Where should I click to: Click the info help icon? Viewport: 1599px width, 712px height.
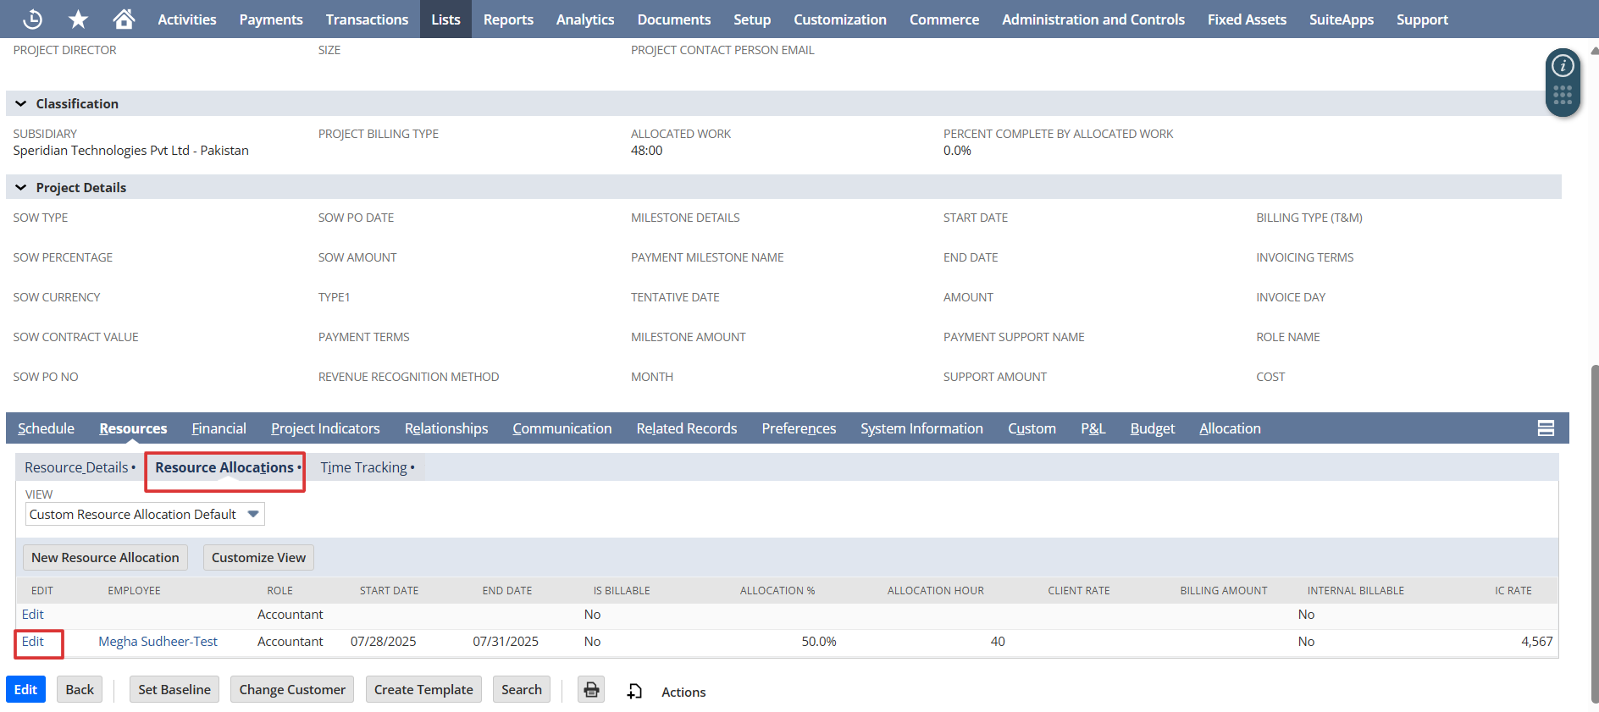pyautogui.click(x=1562, y=66)
